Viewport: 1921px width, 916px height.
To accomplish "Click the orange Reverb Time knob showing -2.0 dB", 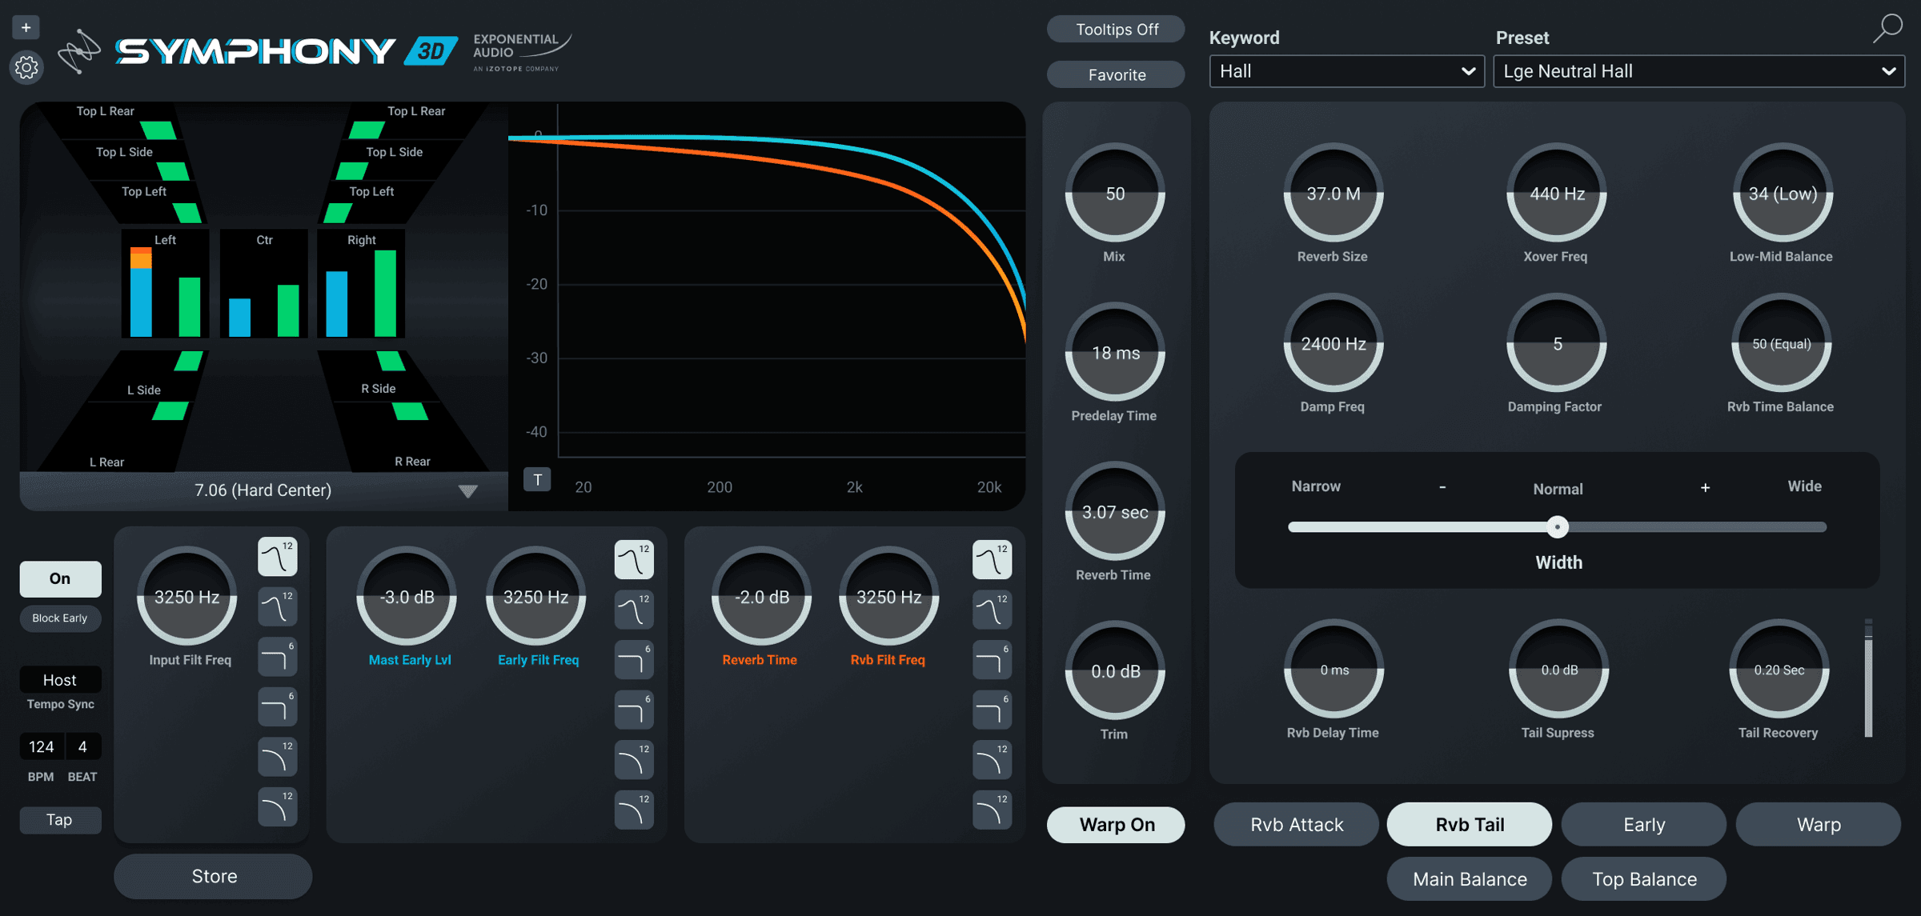I will pyautogui.click(x=761, y=597).
